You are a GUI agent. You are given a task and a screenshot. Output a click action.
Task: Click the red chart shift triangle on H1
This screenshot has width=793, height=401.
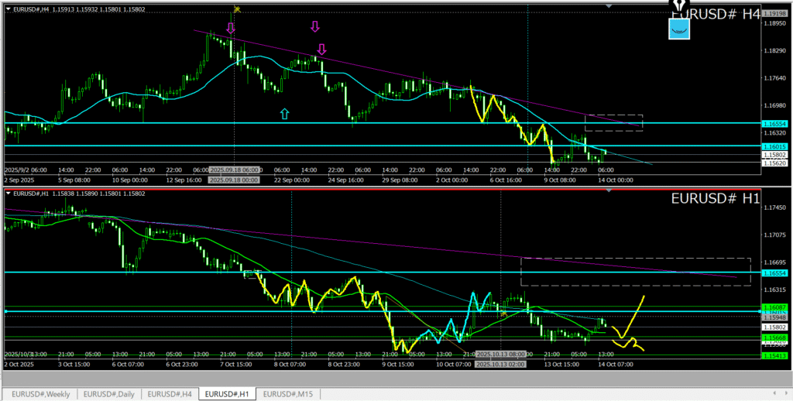tap(609, 189)
